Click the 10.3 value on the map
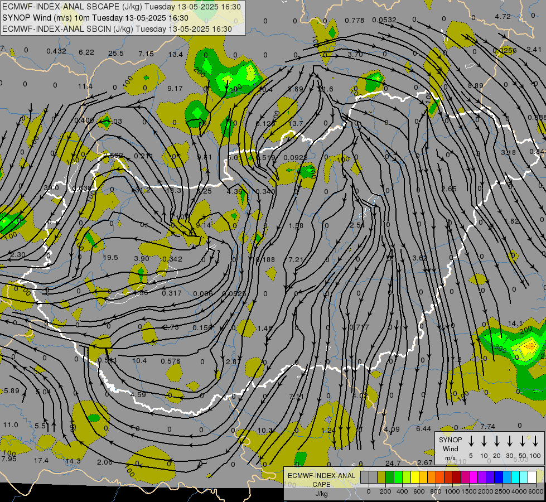The image size is (546, 502). pyautogui.click(x=265, y=431)
